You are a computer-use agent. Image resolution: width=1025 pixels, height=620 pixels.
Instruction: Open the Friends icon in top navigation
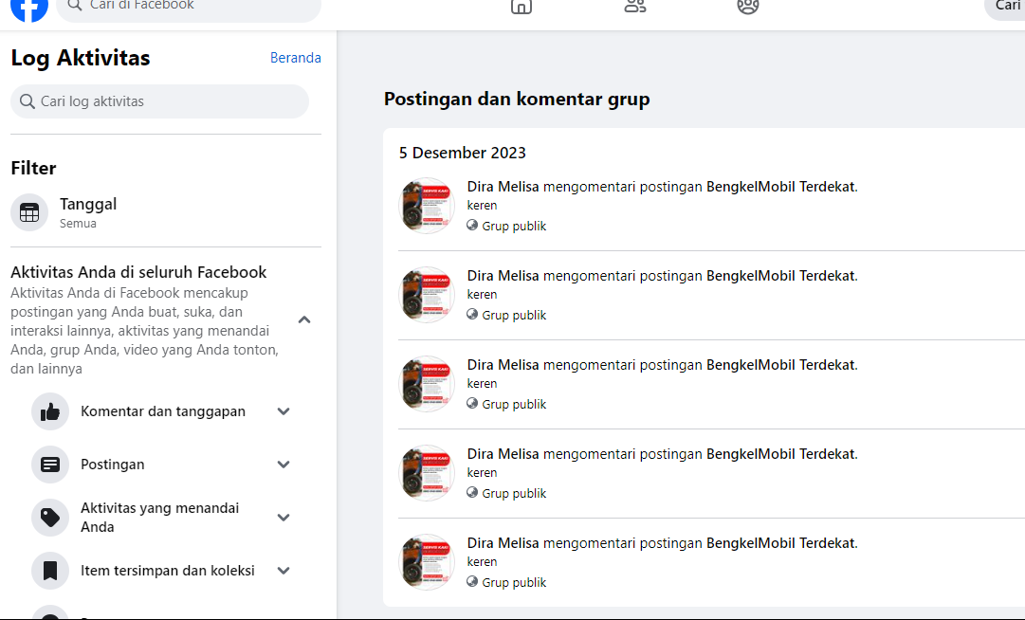click(634, 7)
